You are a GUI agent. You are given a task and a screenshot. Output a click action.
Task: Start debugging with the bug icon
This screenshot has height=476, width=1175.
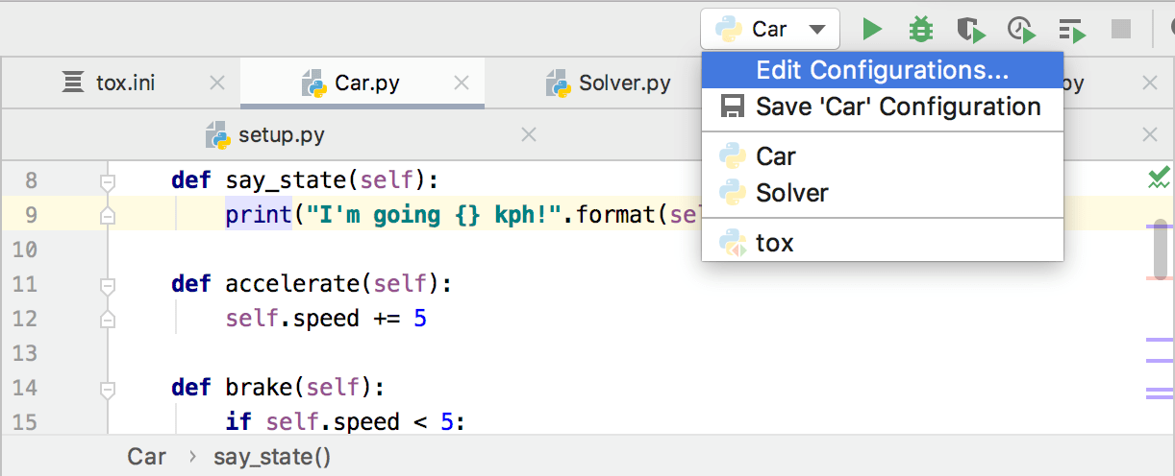coord(921,30)
